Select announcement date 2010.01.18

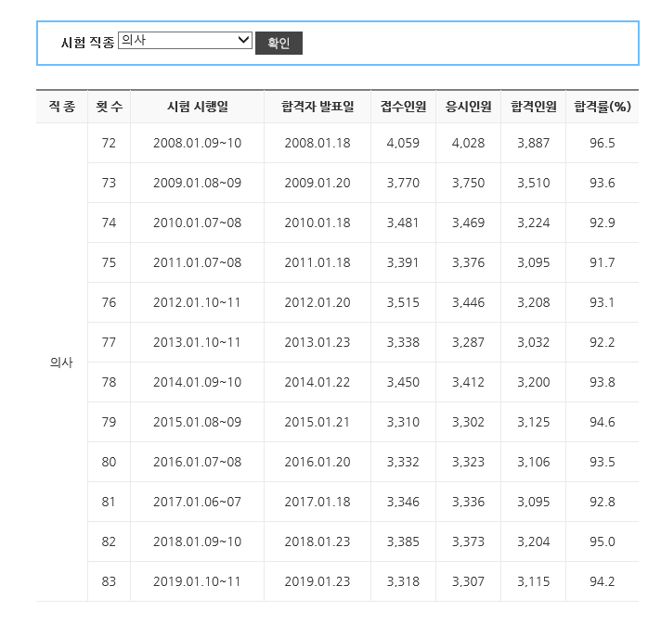(x=318, y=223)
